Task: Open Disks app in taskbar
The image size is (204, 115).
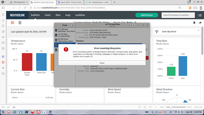Action: [51, 112]
